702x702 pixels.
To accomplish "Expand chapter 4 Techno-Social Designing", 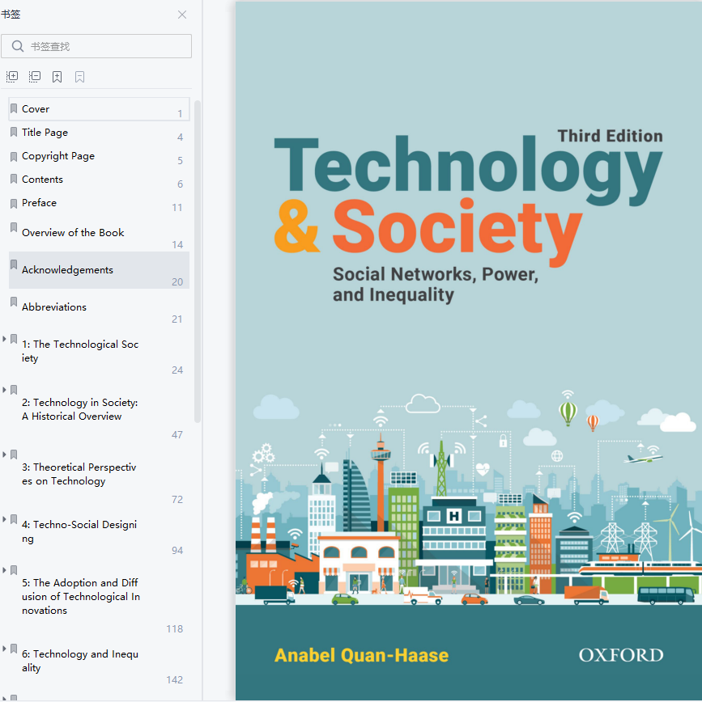I will [x=4, y=519].
